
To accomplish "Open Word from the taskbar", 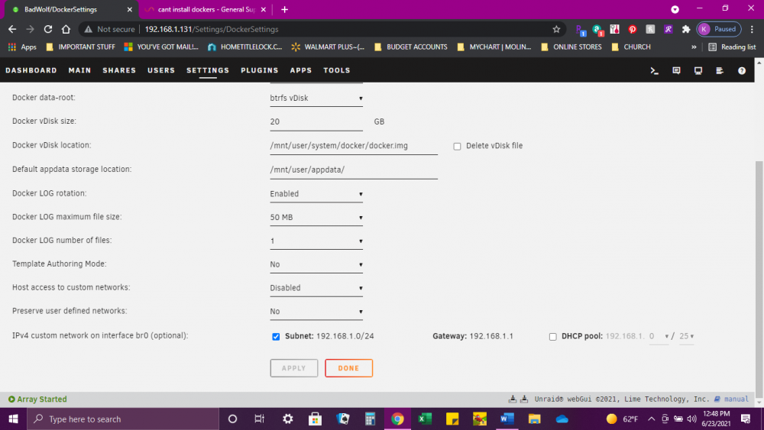I will [507, 419].
